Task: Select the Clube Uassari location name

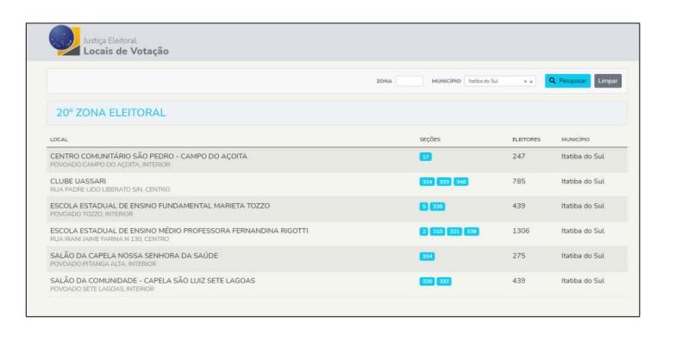Action: point(78,181)
